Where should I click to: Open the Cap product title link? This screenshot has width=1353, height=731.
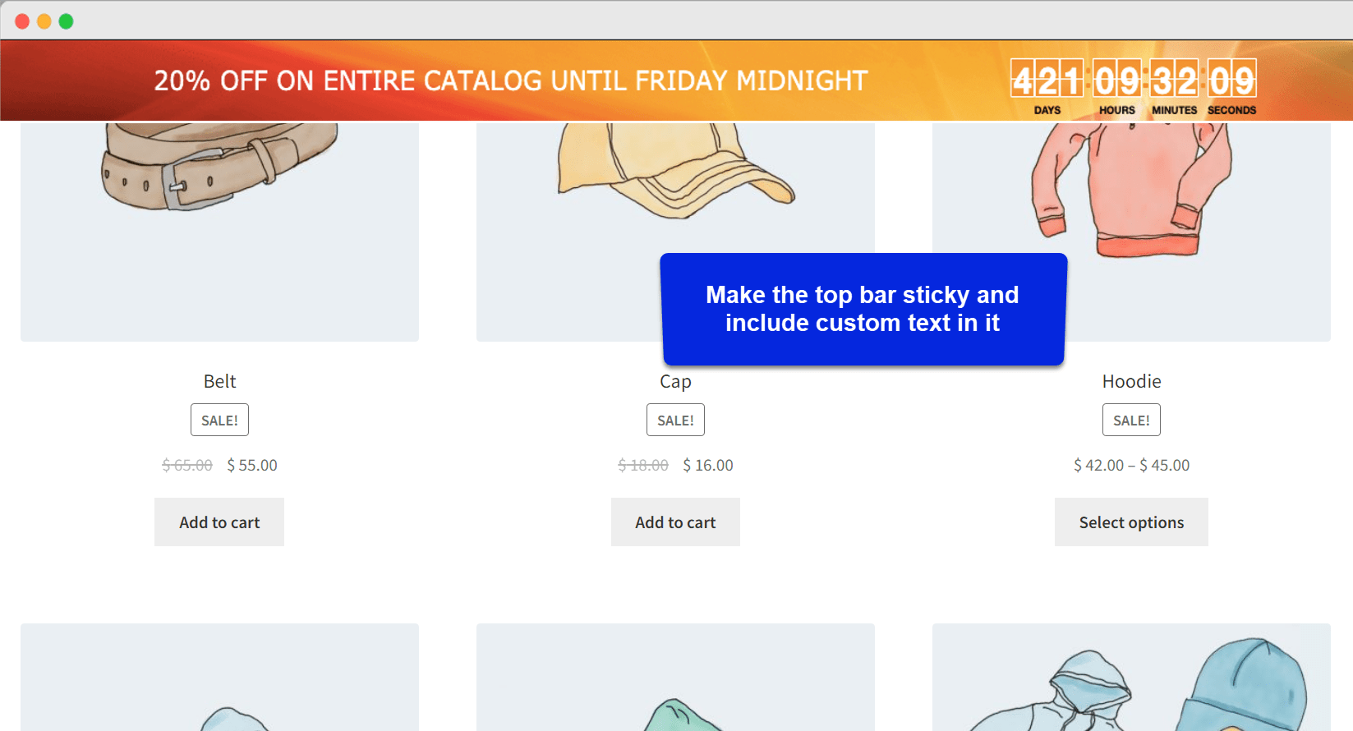click(x=675, y=381)
